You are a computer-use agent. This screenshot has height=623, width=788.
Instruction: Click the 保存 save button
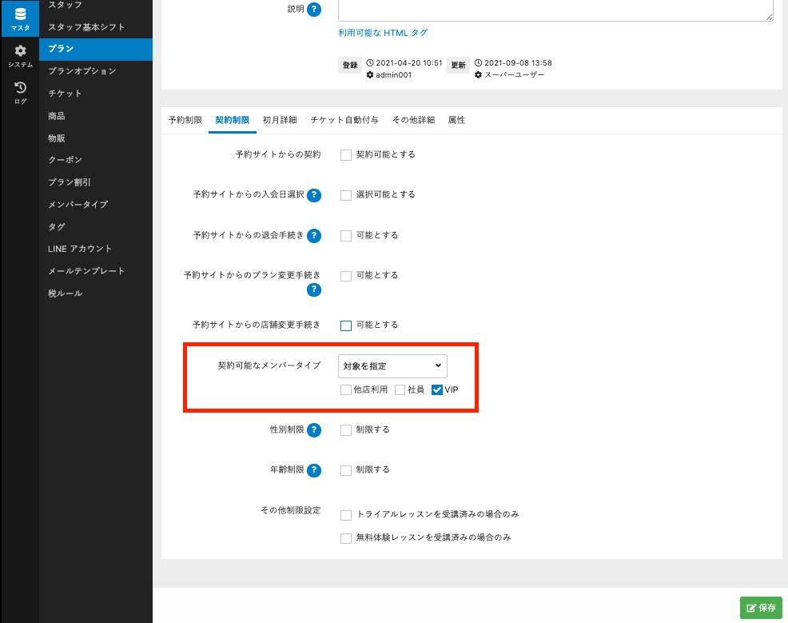click(x=761, y=608)
